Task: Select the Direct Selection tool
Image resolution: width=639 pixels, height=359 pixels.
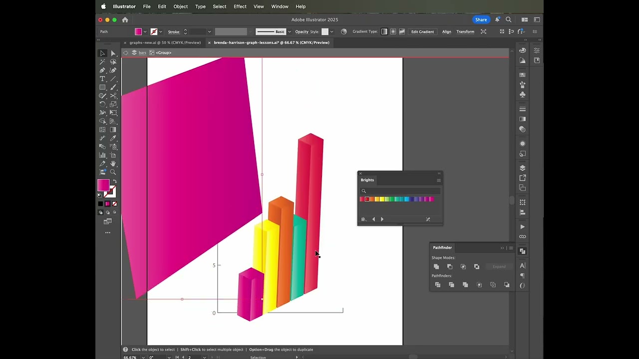Action: pyautogui.click(x=113, y=53)
